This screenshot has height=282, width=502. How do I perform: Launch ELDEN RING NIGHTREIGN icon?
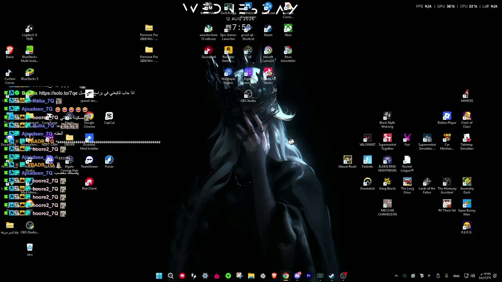pyautogui.click(x=387, y=164)
